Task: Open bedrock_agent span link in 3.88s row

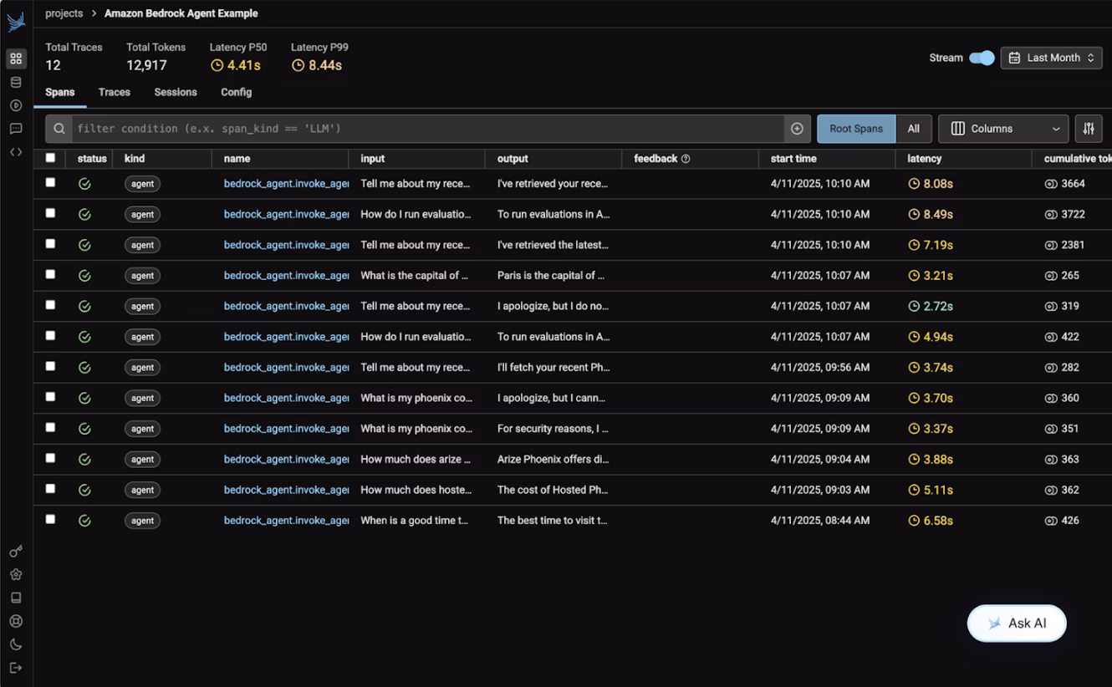Action: tap(286, 460)
